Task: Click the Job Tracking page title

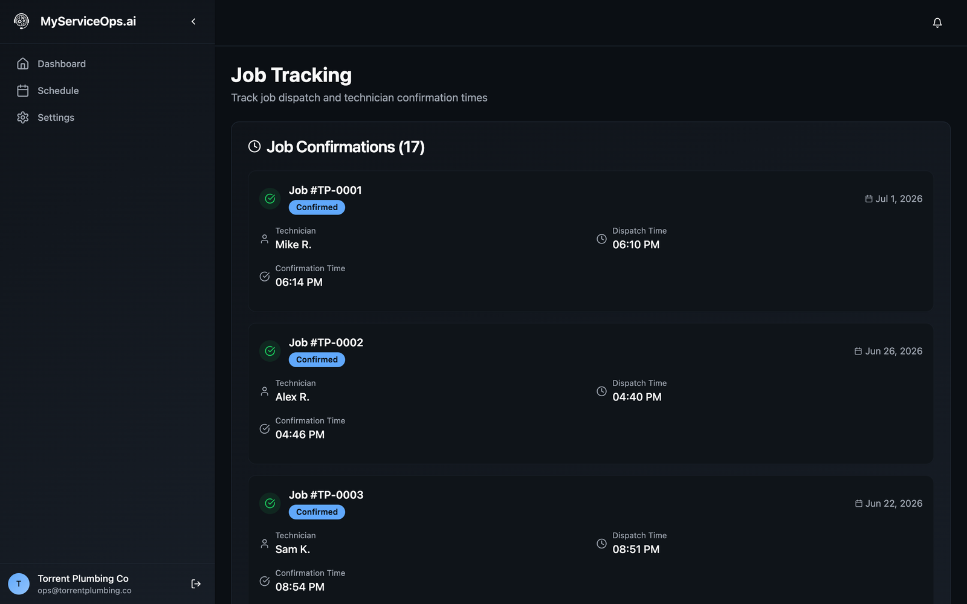Action: (x=291, y=75)
